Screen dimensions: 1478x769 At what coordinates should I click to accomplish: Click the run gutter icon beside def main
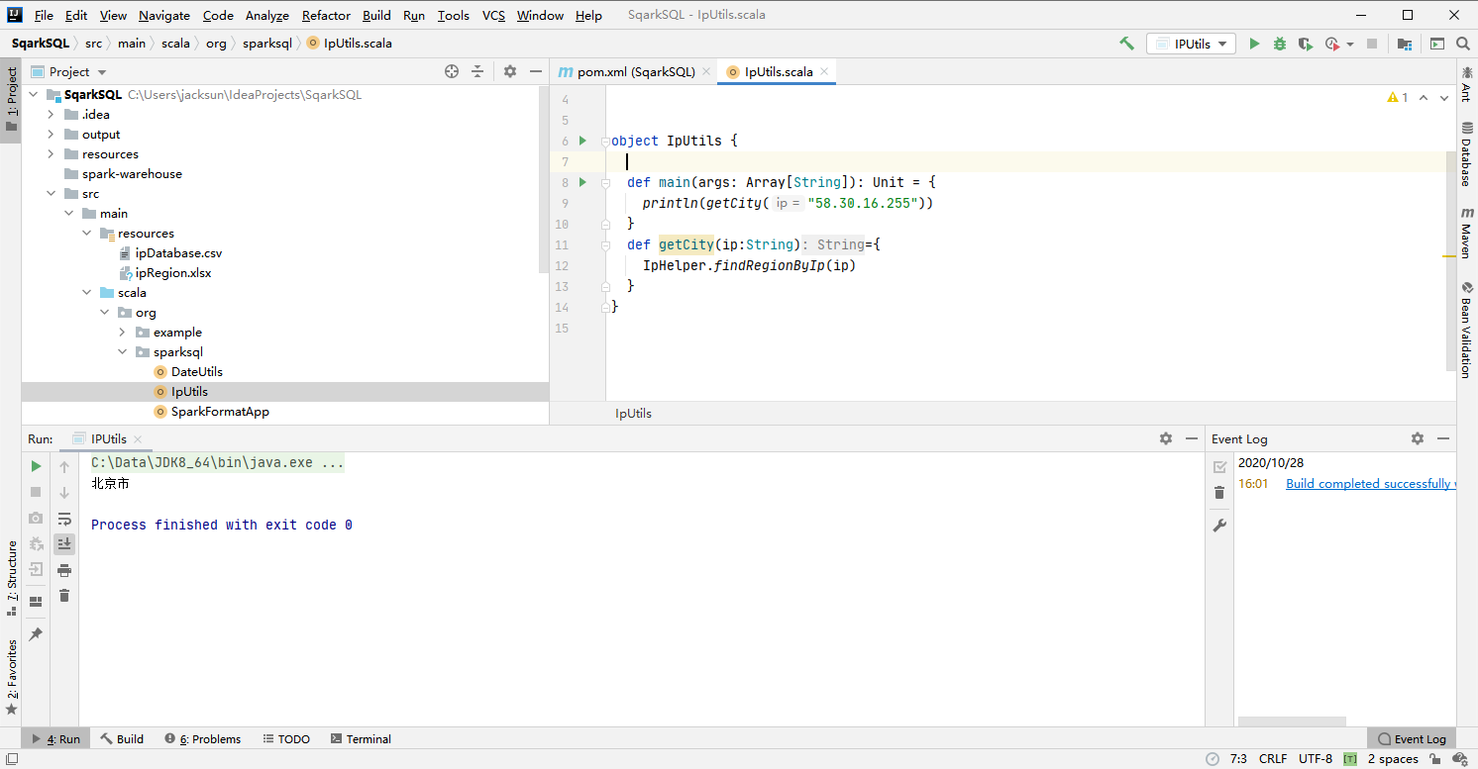(x=582, y=182)
